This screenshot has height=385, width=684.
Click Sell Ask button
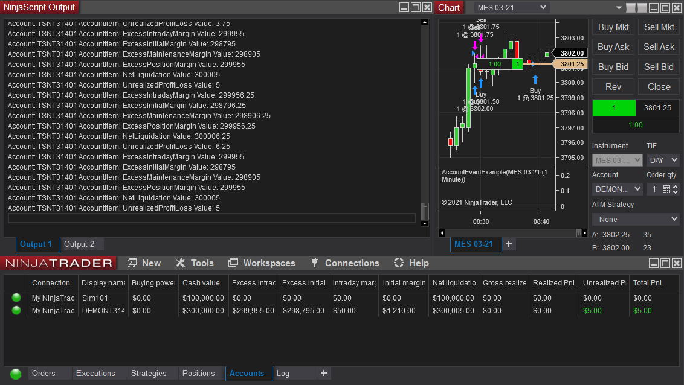coord(659,47)
